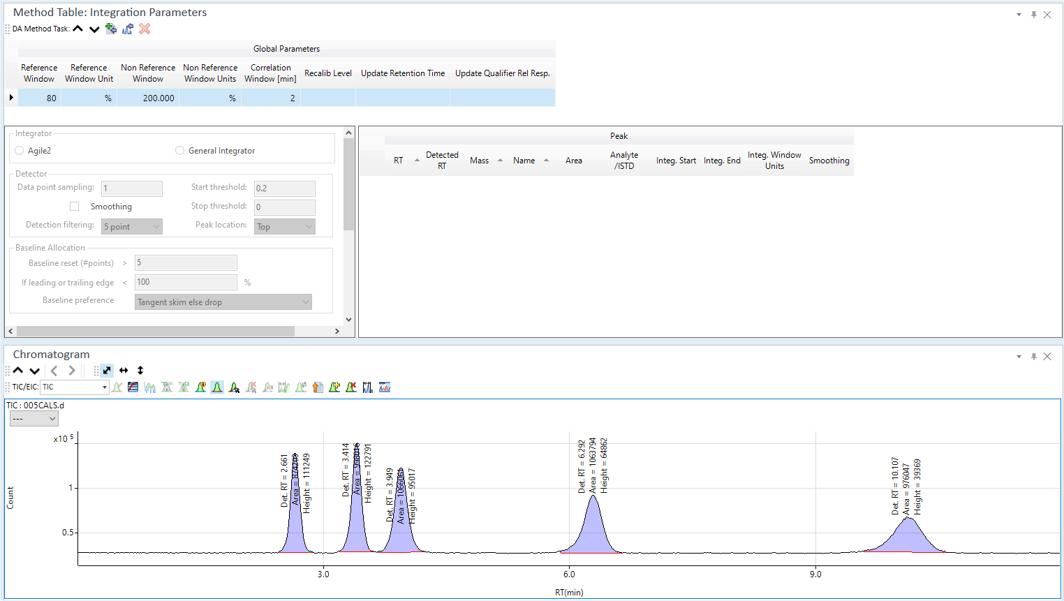Click the Area column header in Peak table
This screenshot has width=1064, height=601.
pos(574,161)
